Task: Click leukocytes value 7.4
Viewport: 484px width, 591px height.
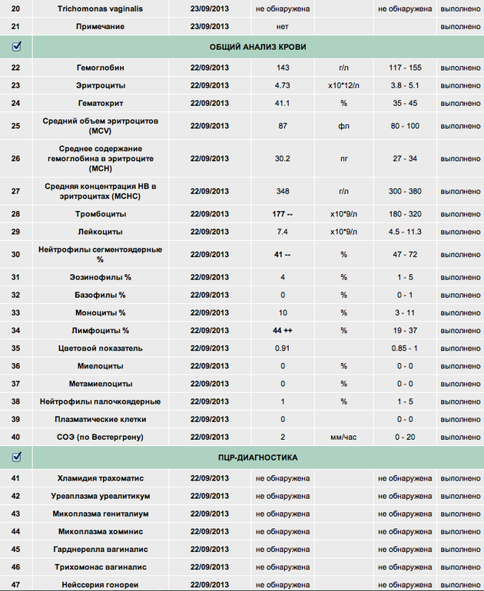Action: [x=283, y=232]
